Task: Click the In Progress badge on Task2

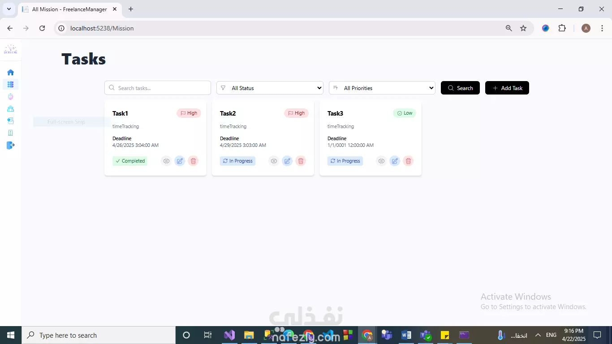Action: pyautogui.click(x=237, y=161)
